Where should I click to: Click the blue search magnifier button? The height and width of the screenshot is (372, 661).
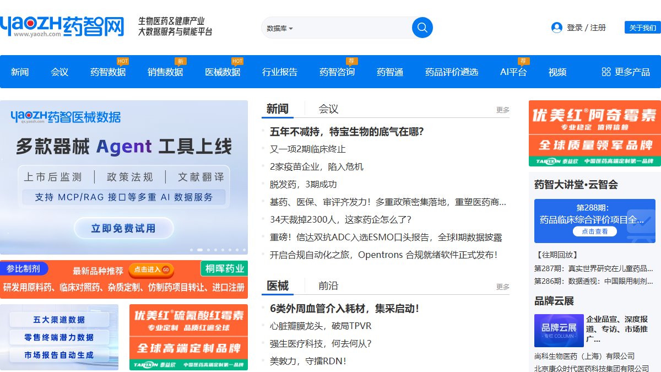click(x=422, y=28)
